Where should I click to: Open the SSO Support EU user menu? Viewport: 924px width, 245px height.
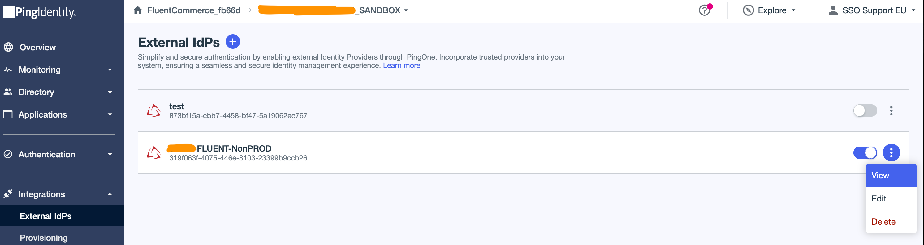click(x=872, y=10)
